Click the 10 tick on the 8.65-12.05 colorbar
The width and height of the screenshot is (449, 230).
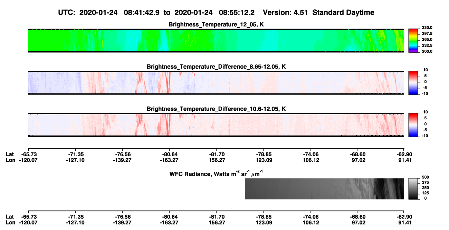(x=426, y=70)
